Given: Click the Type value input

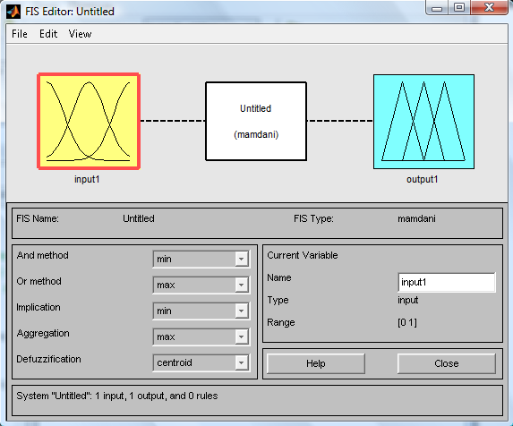Looking at the screenshot, I should [x=408, y=300].
